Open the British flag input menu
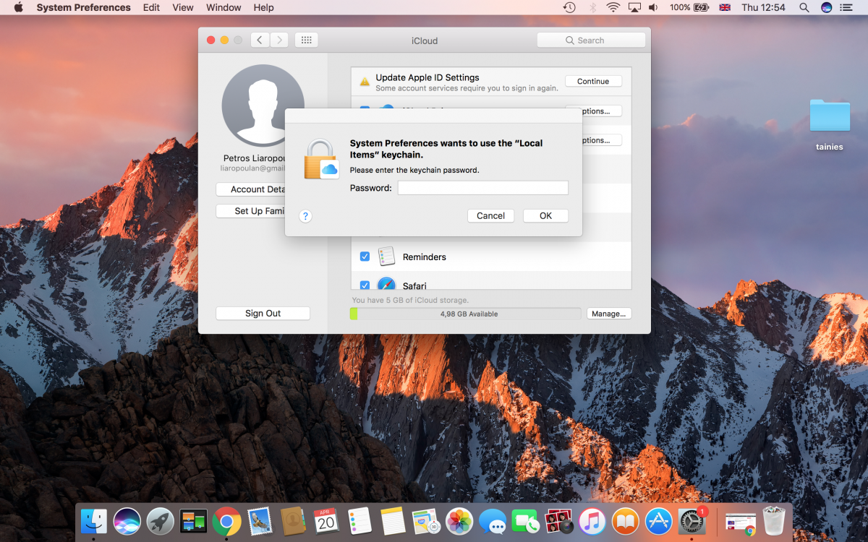This screenshot has height=542, width=868. click(x=725, y=7)
